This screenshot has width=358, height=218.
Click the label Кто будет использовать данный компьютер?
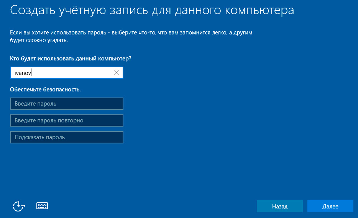click(x=71, y=59)
